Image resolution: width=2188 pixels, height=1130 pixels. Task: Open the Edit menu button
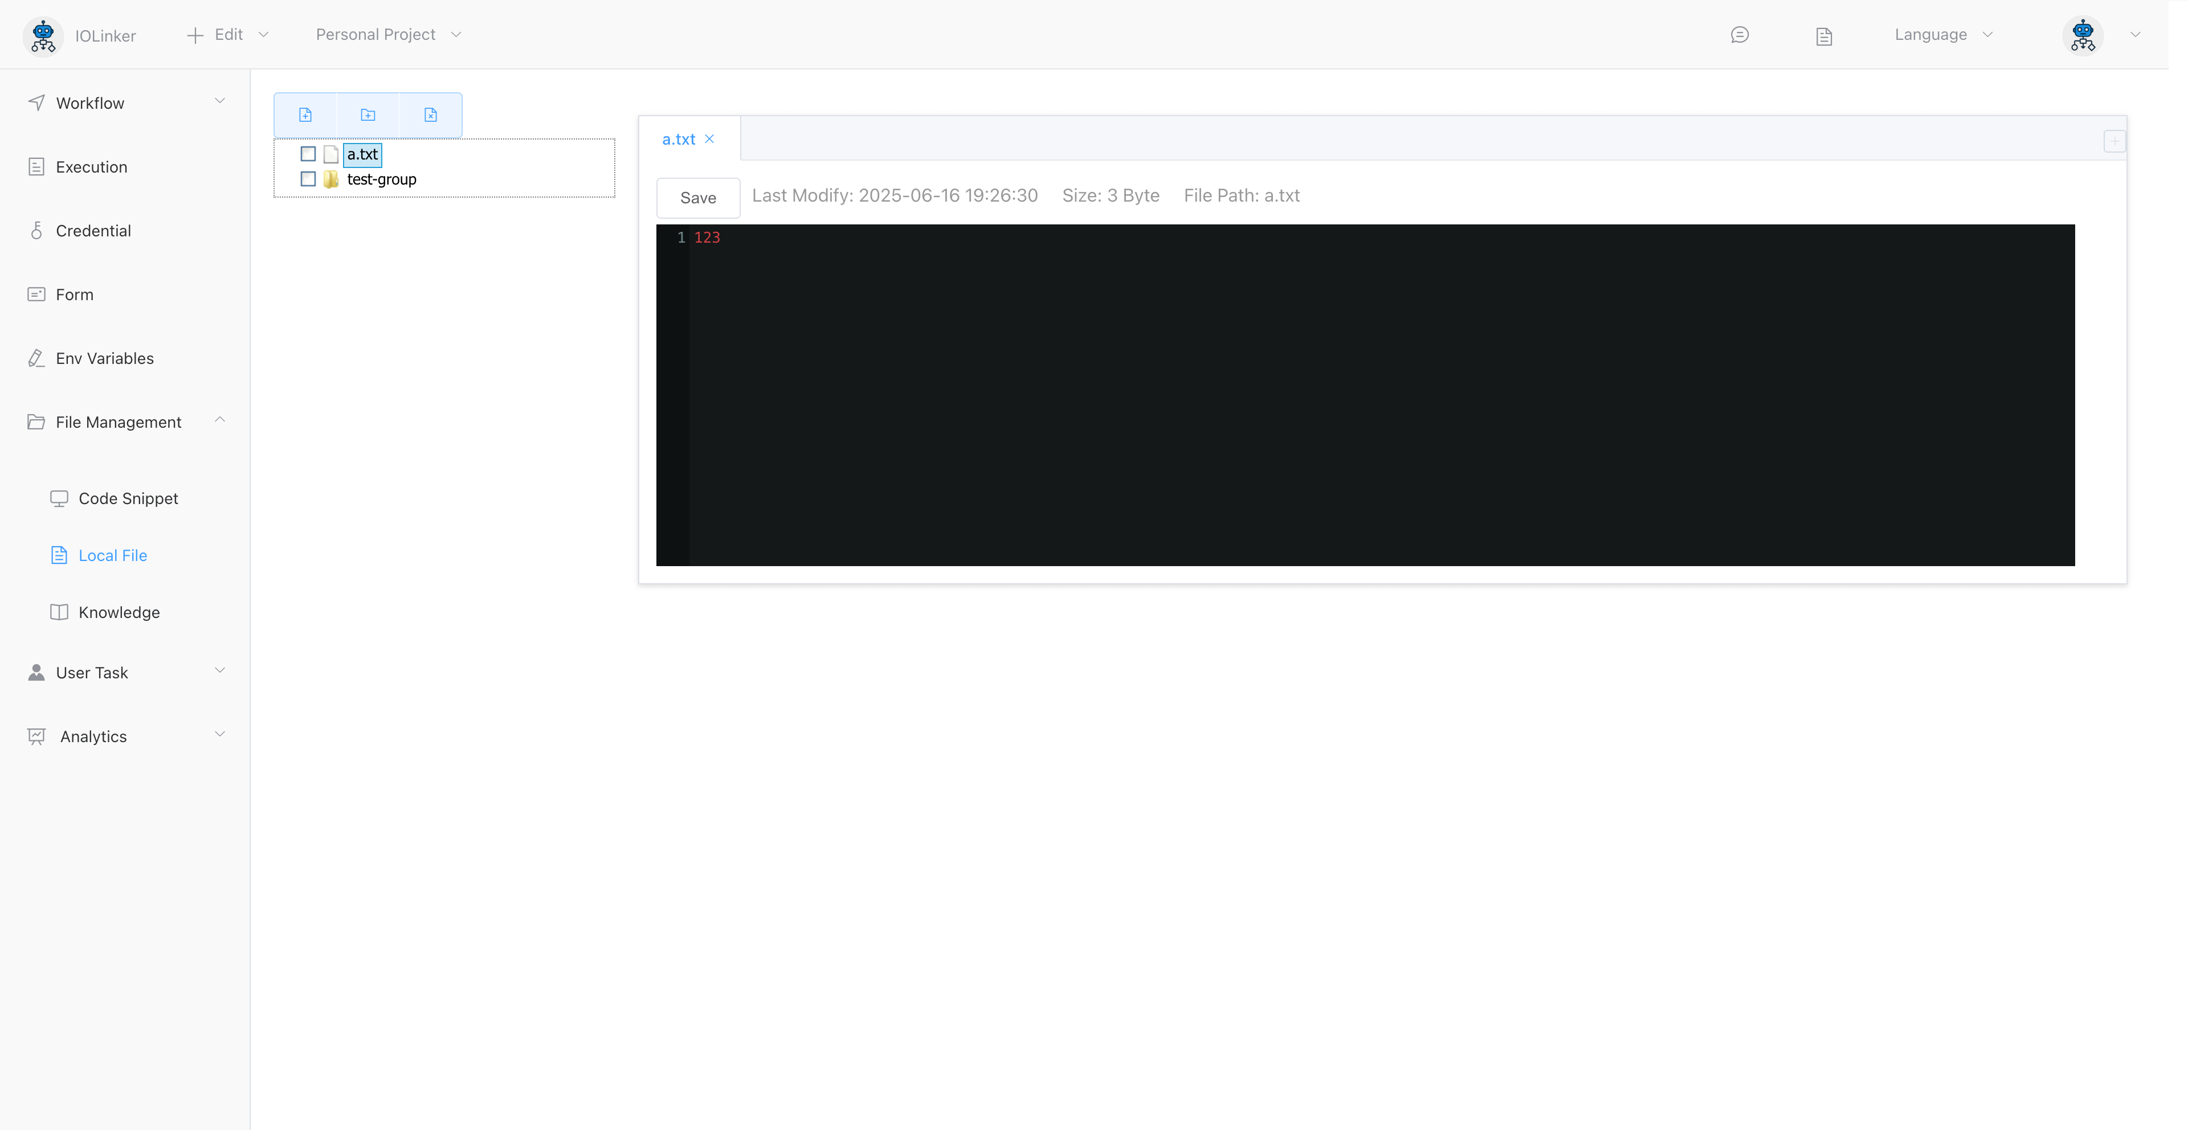tap(228, 35)
